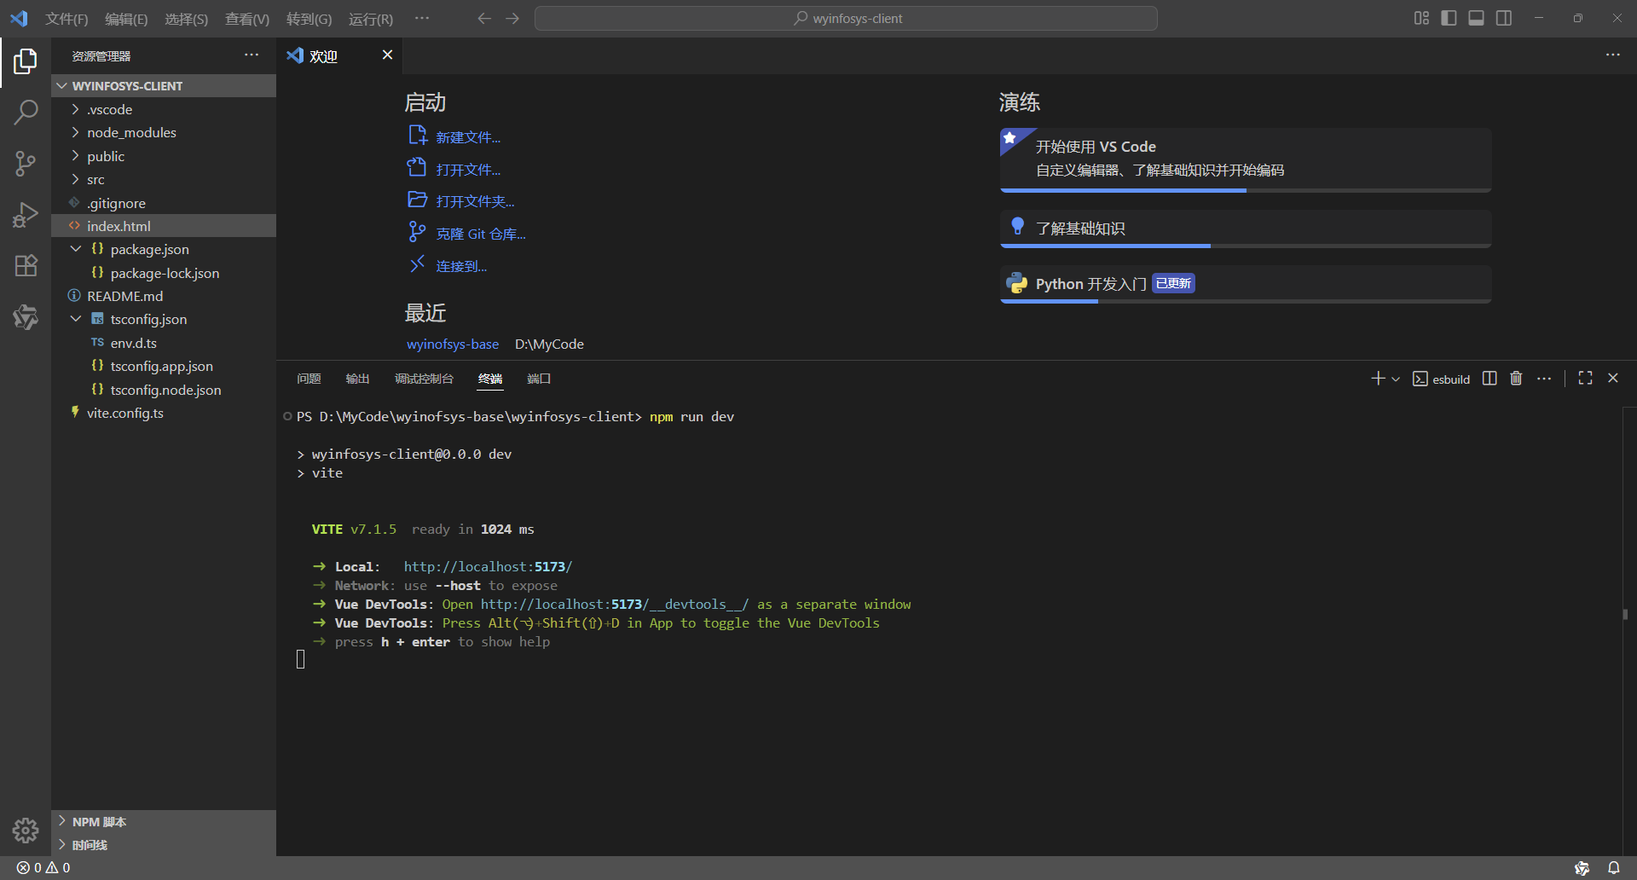Image resolution: width=1637 pixels, height=880 pixels.
Task: Split the terminal
Action: point(1489,378)
